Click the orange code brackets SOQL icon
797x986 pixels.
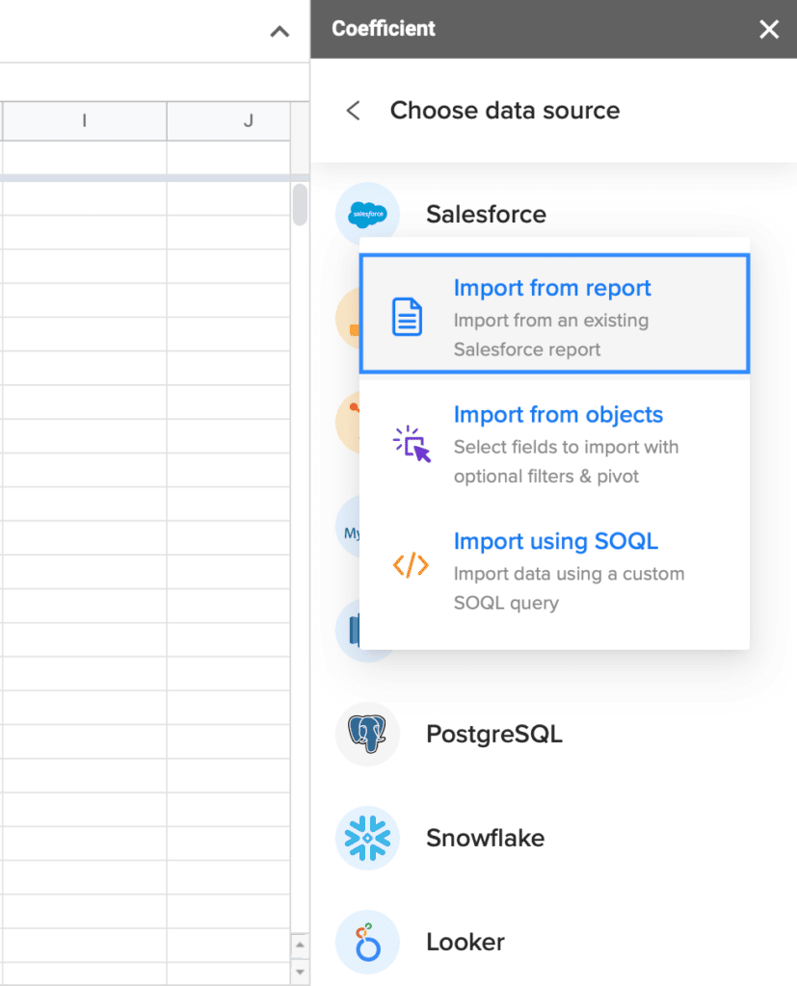[x=411, y=564]
